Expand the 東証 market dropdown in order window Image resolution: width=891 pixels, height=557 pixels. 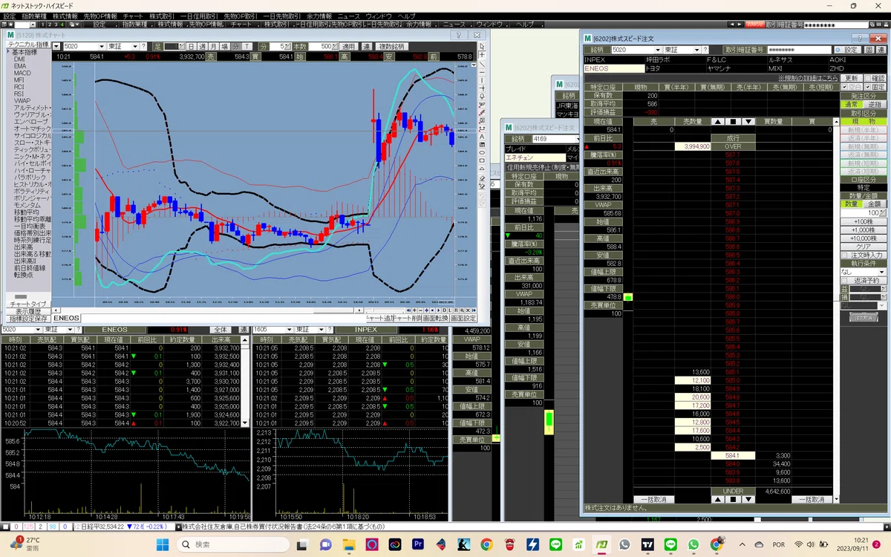click(696, 50)
